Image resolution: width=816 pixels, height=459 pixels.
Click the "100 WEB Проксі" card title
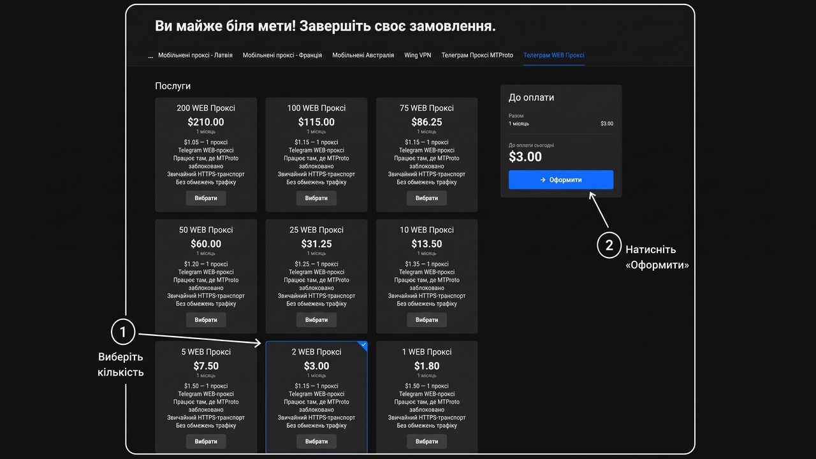[316, 108]
